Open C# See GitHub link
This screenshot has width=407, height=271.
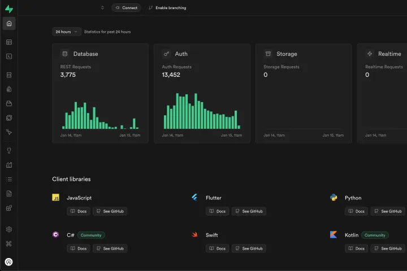pos(110,248)
